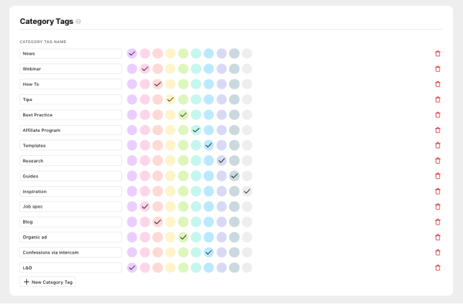Choose the blue swatch for Webinar
Viewport: 463px width, 304px height.
click(209, 69)
